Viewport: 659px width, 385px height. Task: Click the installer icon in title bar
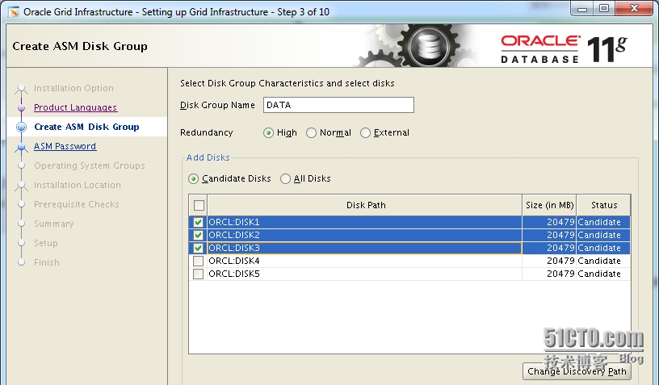tap(14, 12)
